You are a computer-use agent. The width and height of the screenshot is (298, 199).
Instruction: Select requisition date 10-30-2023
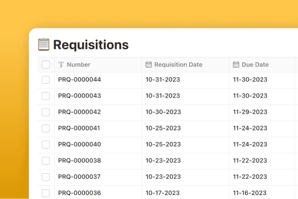coord(163,112)
